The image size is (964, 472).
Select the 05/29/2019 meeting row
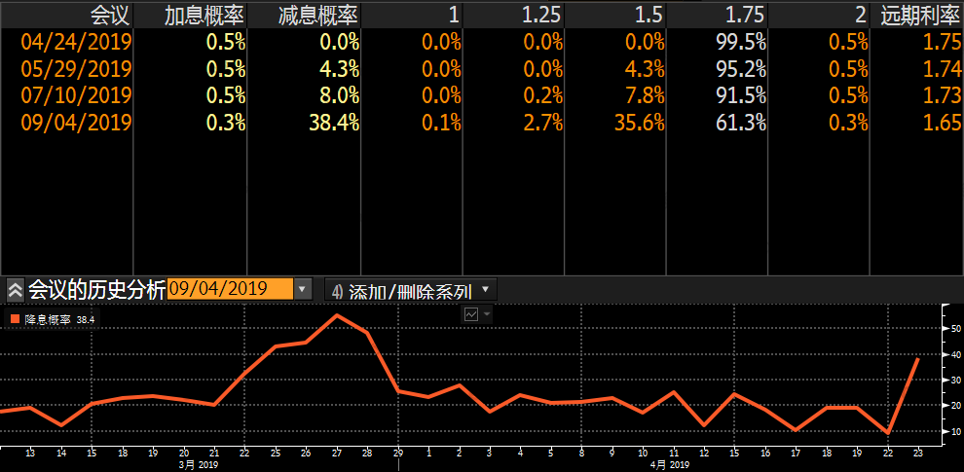[x=75, y=68]
